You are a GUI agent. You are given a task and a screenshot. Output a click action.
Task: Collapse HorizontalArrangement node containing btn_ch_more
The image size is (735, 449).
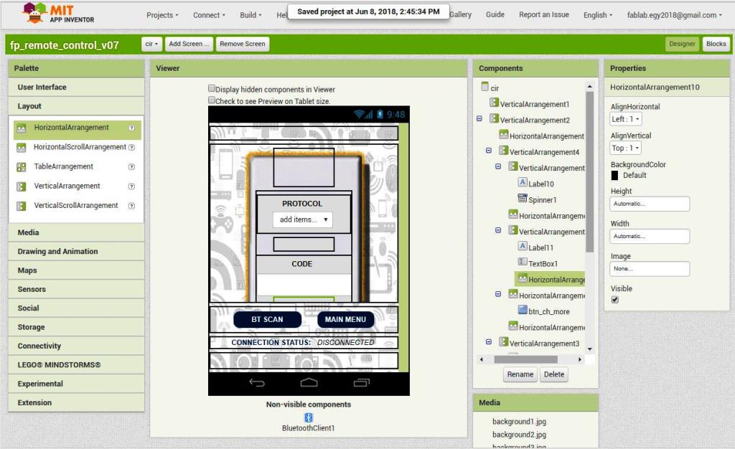tap(498, 294)
